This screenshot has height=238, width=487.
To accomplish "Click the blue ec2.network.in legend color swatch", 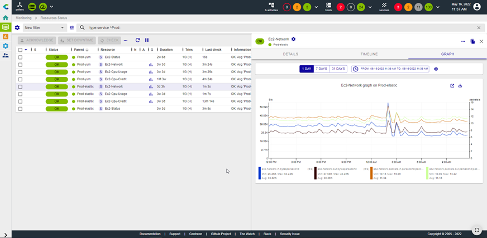I will pos(260,172).
